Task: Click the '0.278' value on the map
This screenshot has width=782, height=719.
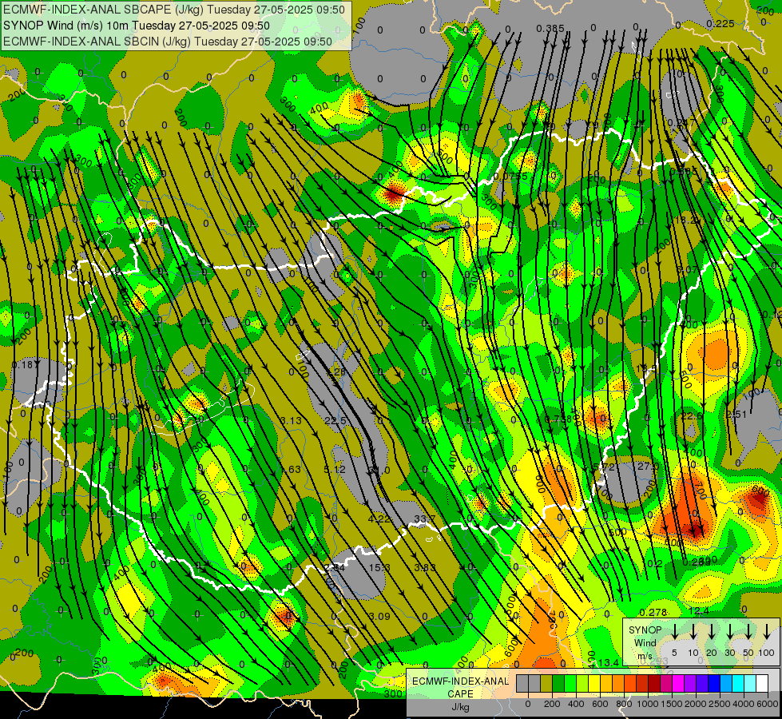Action: [x=653, y=612]
